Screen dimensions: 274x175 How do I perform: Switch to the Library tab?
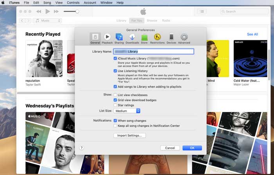click(121, 21)
